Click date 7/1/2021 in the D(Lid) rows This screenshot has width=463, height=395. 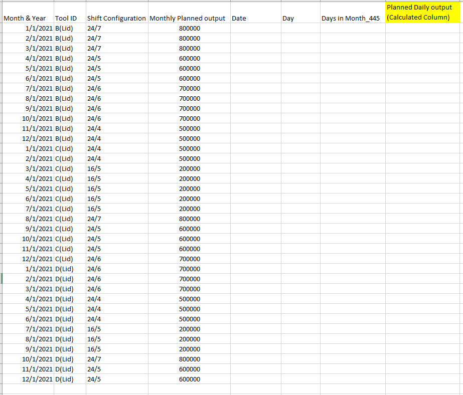point(28,329)
